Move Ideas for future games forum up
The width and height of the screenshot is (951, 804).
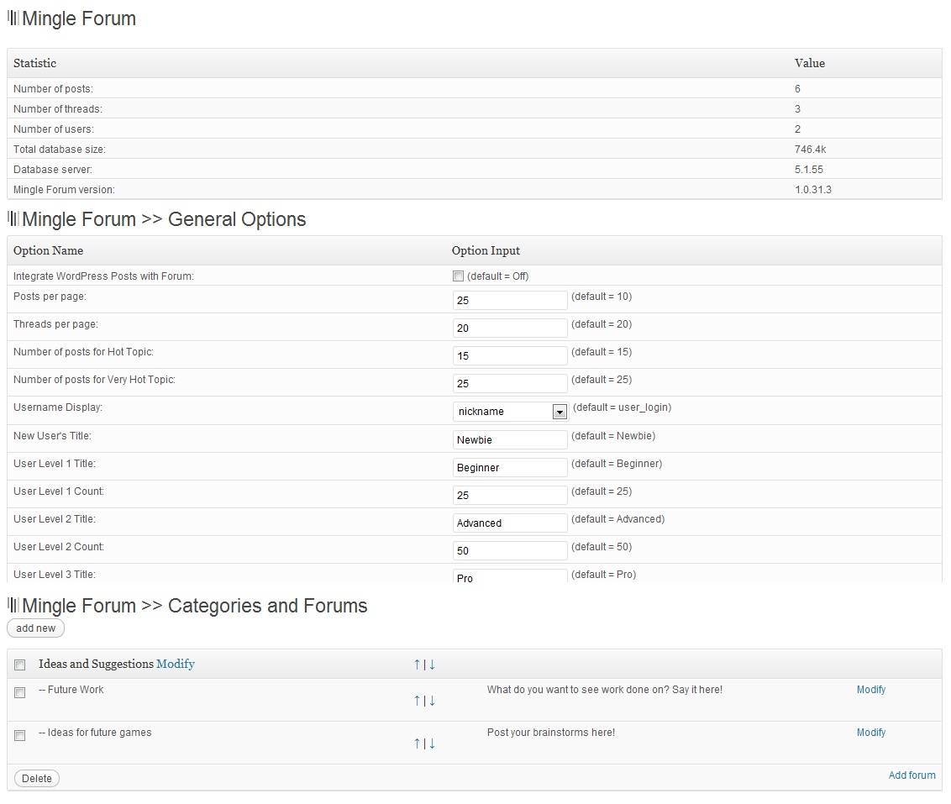418,744
